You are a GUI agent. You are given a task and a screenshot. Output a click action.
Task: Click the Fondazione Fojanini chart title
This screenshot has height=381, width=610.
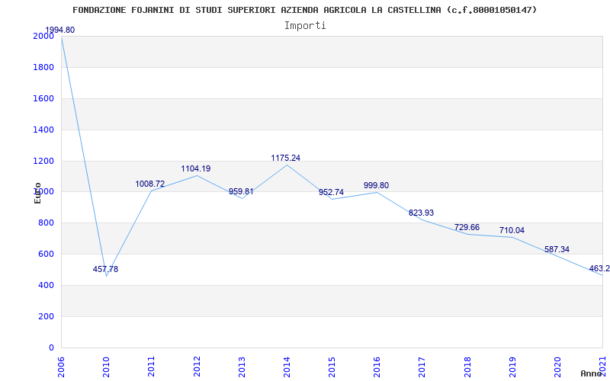[304, 10]
